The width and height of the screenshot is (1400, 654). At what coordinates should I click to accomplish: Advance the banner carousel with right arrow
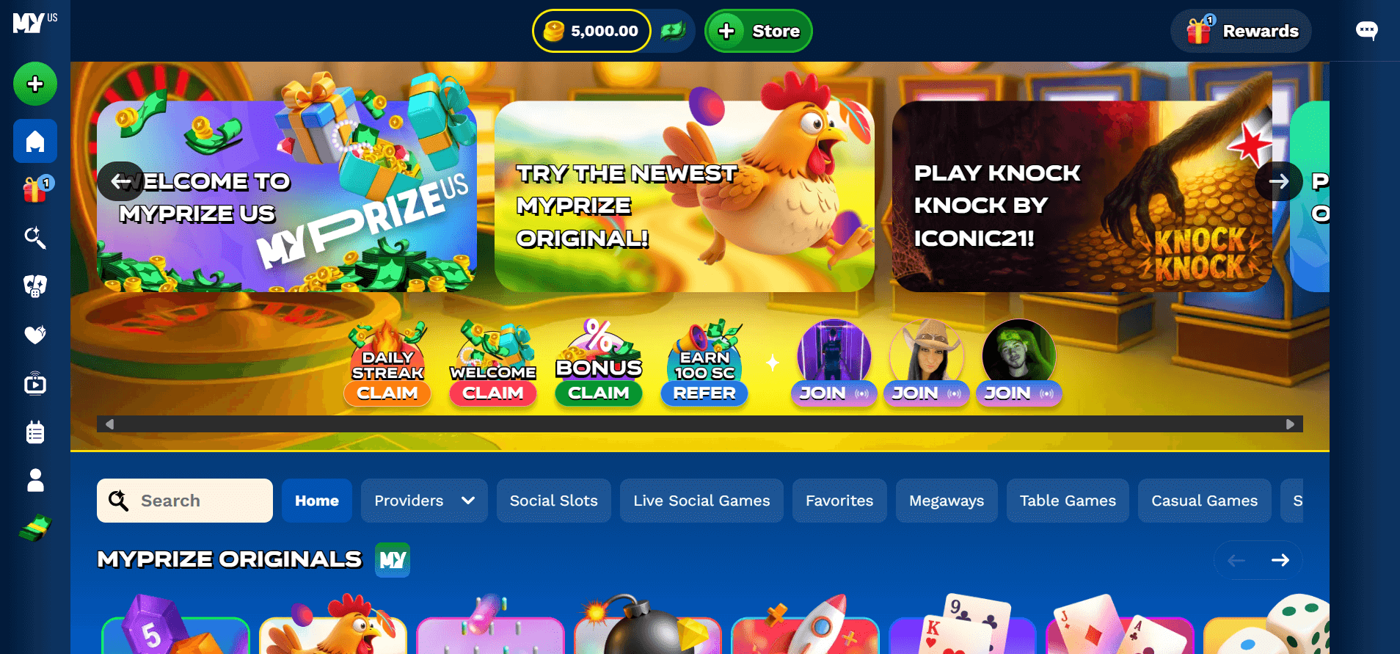click(x=1278, y=181)
